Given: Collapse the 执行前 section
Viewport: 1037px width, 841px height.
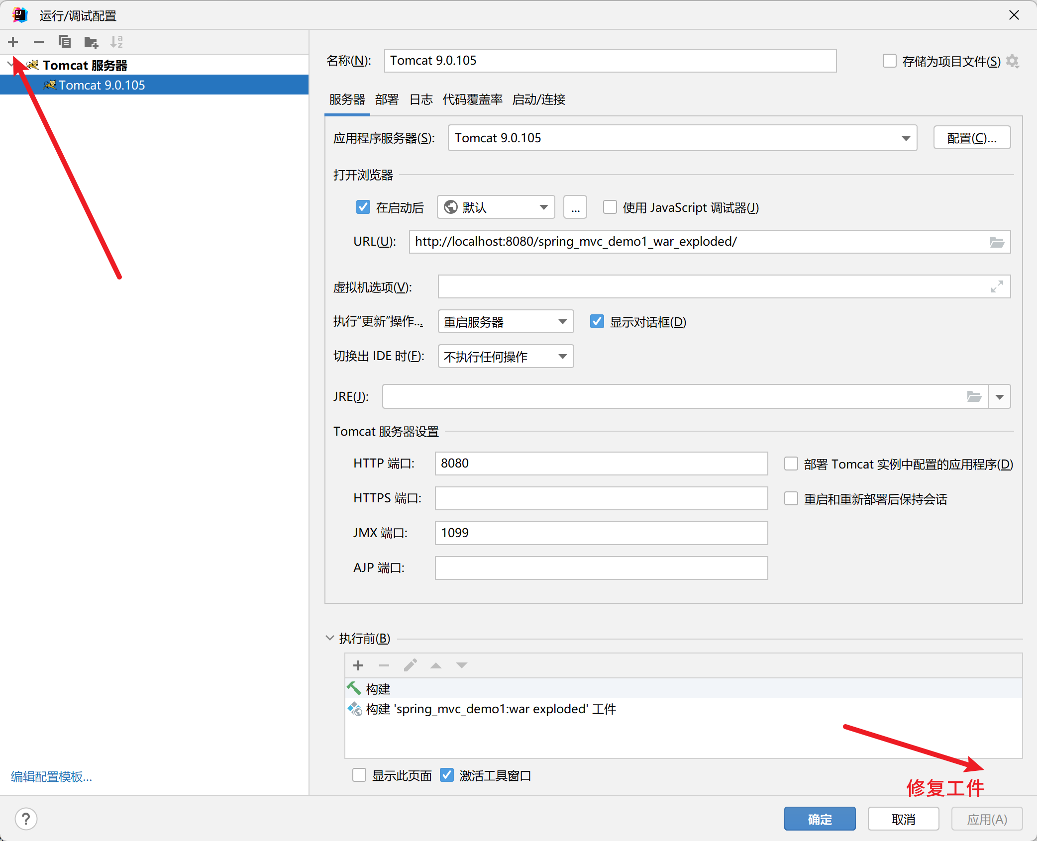Looking at the screenshot, I should pos(329,638).
